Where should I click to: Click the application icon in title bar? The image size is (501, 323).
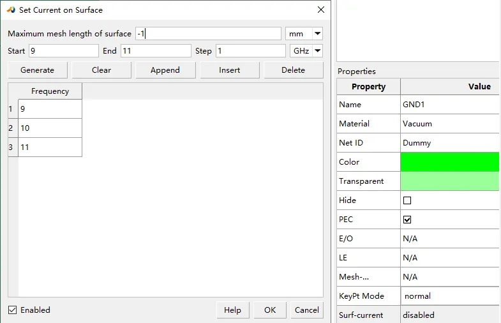point(11,10)
